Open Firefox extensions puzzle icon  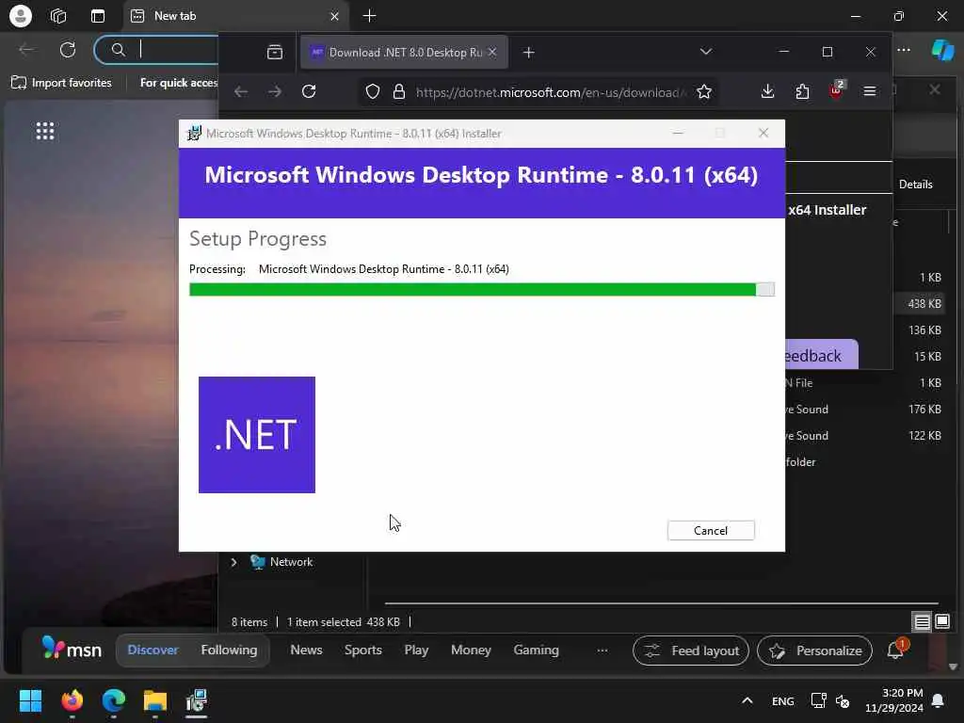click(x=802, y=91)
